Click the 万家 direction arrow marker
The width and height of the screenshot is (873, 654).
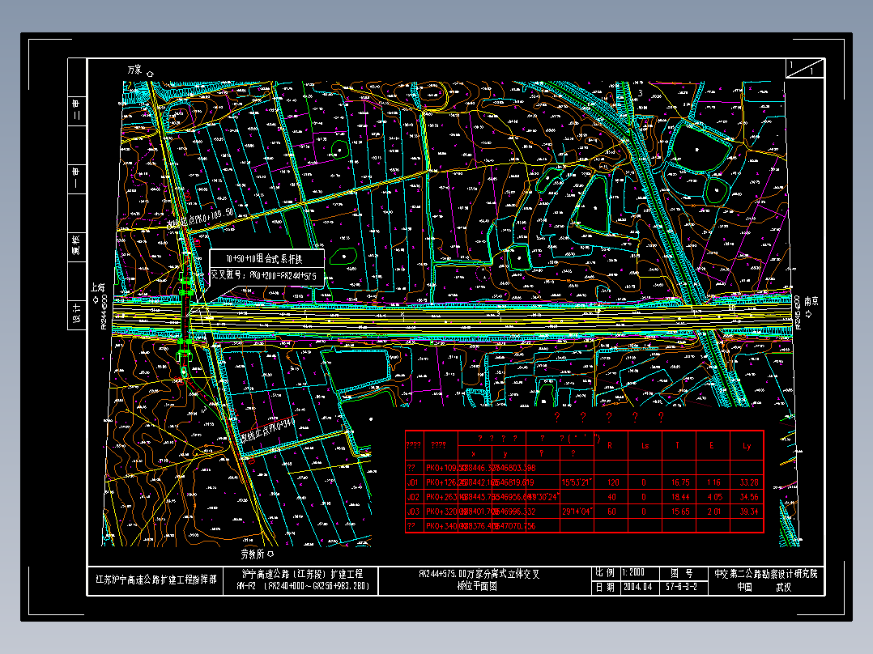tap(150, 72)
